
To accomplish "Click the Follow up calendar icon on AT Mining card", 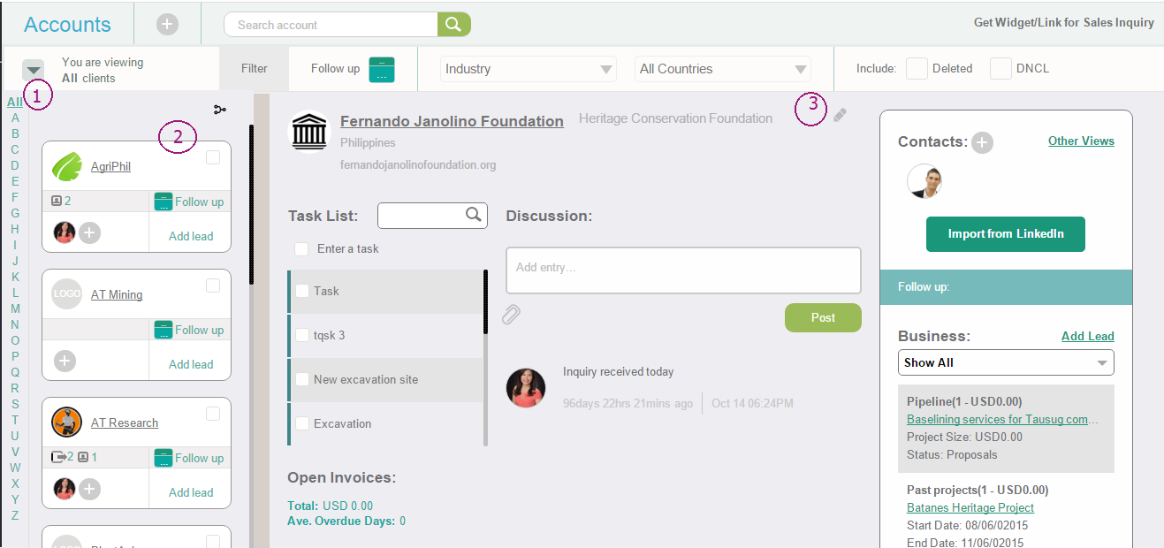I will click(x=163, y=330).
